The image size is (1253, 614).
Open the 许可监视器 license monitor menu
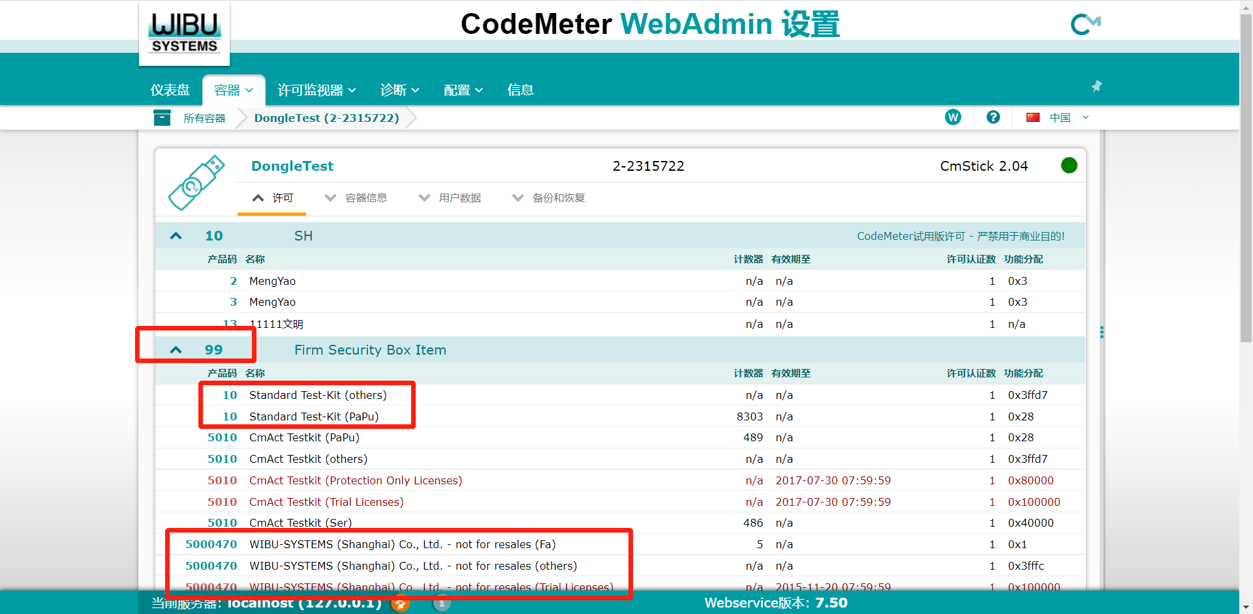tap(317, 90)
